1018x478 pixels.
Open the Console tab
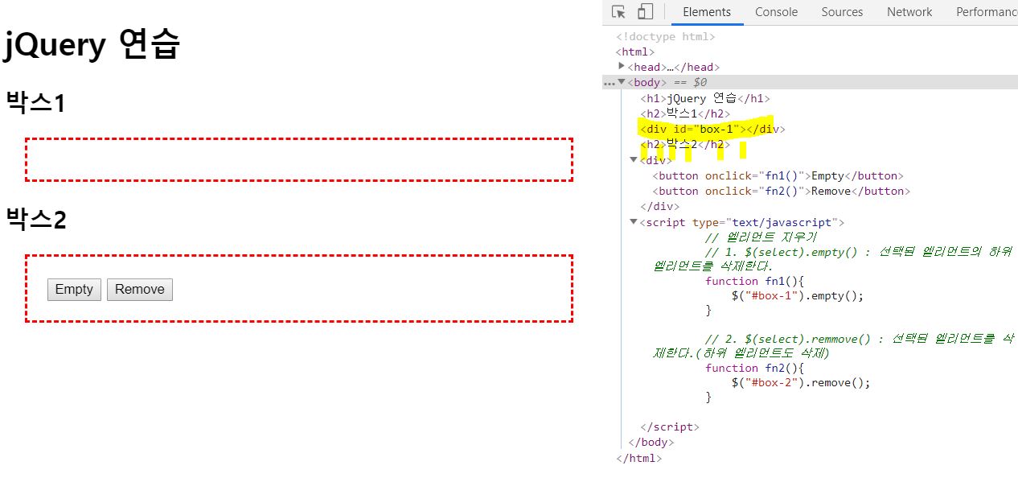click(776, 12)
